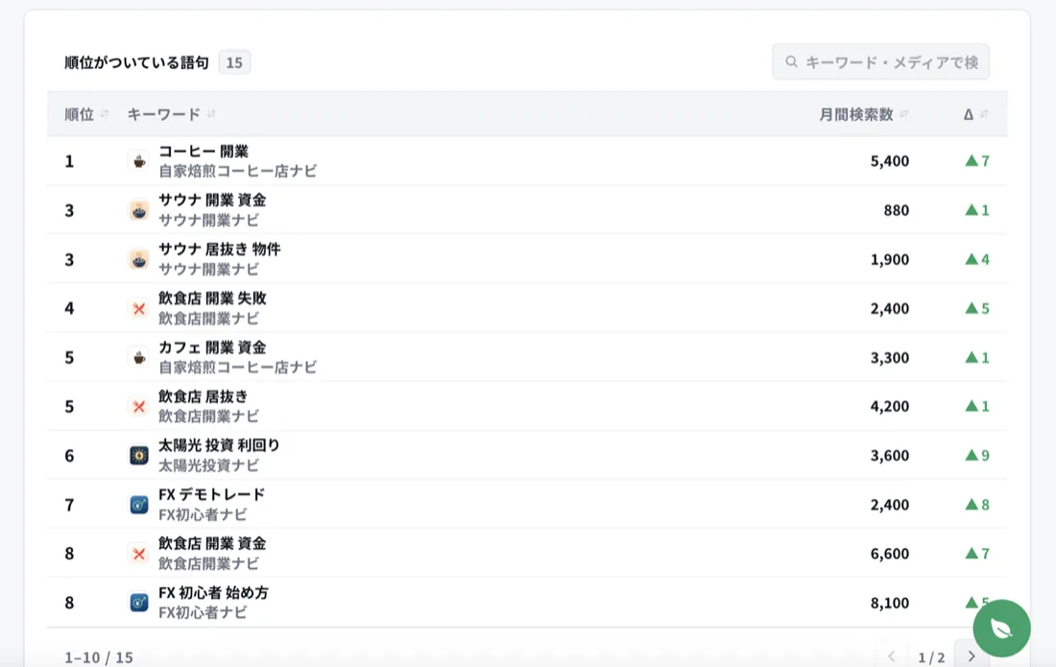The image size is (1056, 667).
Task: Click the coffee cup icon for コーヒー 開業
Action: point(139,161)
